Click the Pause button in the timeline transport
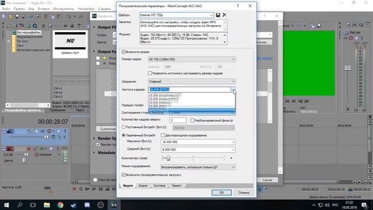This screenshot has height=210, width=373. [101, 189]
